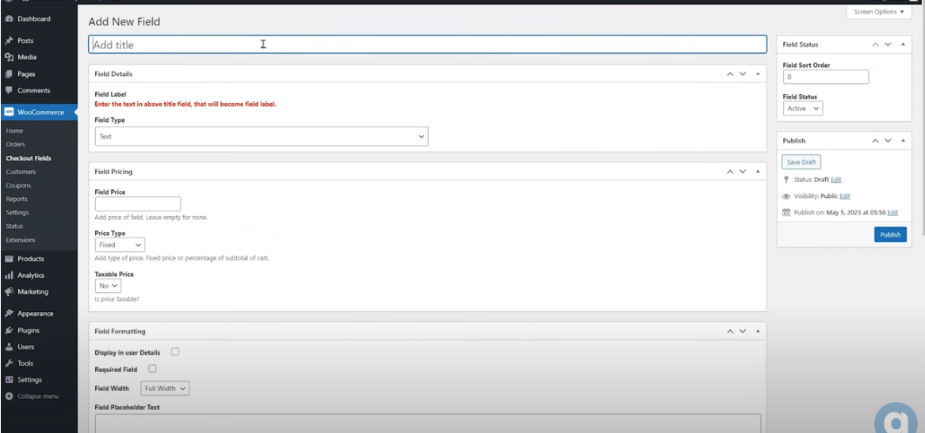
Task: Check the Required Field checkbox
Action: [x=152, y=369]
